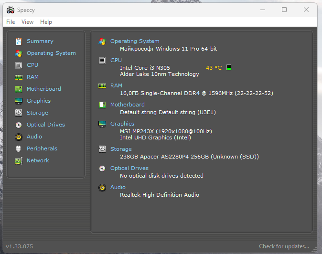Click the Storage drive icon in summary panel
Image resolution: width=322 pixels, height=254 pixels.
click(x=102, y=149)
